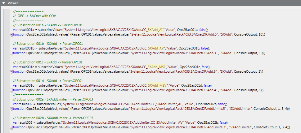This screenshot has height=133, width=301.
Task: Collapse the Viewer panel header triangle
Action: pos(3,3)
